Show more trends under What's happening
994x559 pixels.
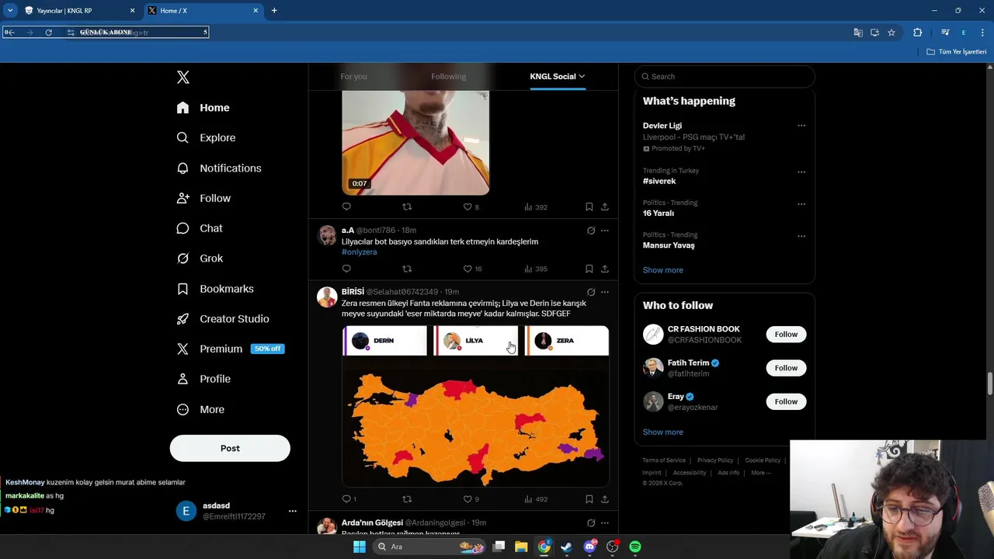[x=662, y=270]
